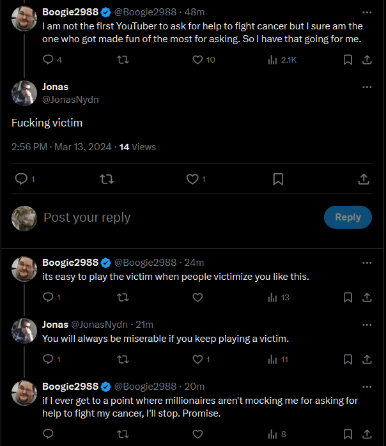Like Jonas's 'Fucking victim' post

[x=192, y=180]
